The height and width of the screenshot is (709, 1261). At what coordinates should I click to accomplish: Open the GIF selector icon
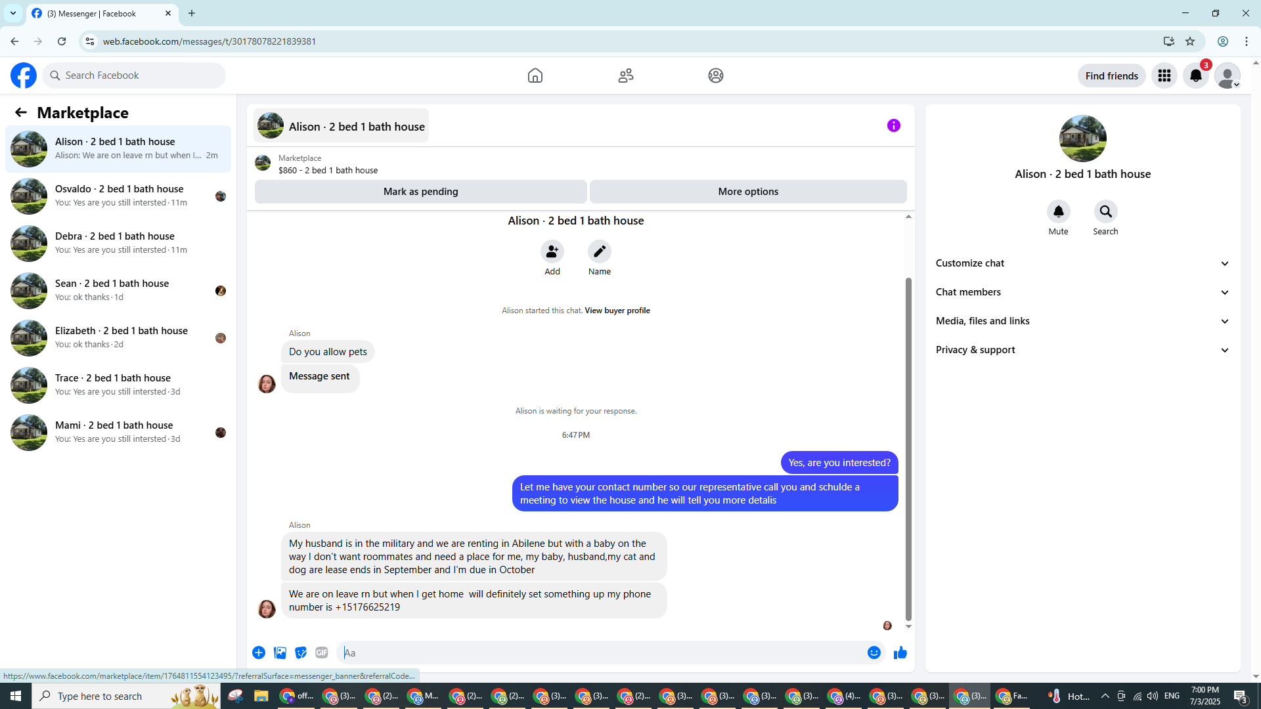[321, 653]
